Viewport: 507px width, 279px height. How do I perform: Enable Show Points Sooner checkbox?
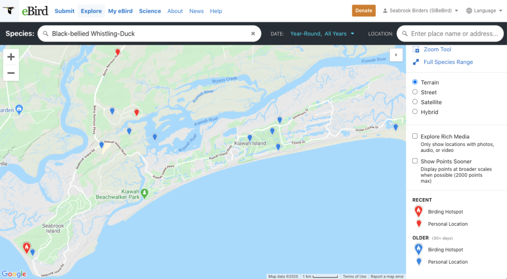point(415,161)
